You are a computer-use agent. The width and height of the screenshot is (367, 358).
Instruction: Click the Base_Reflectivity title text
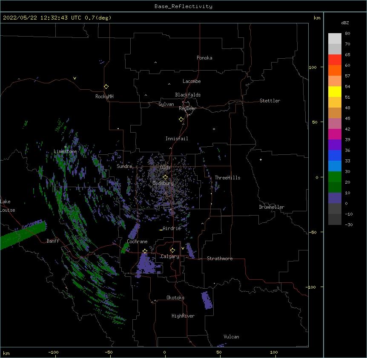point(183,6)
